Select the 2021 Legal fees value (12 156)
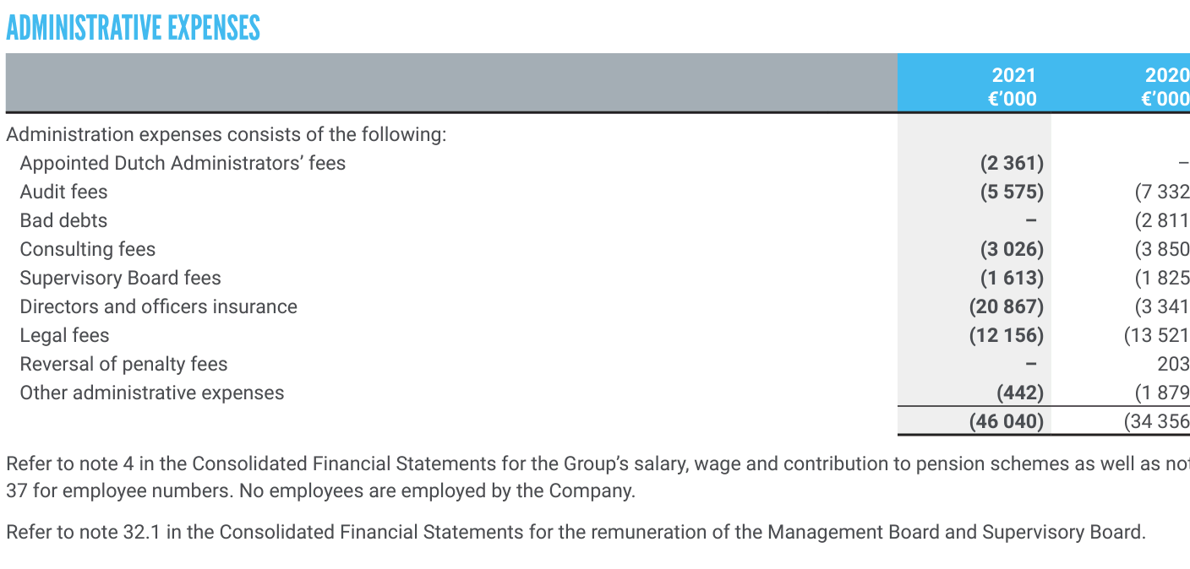 pyautogui.click(x=1006, y=335)
